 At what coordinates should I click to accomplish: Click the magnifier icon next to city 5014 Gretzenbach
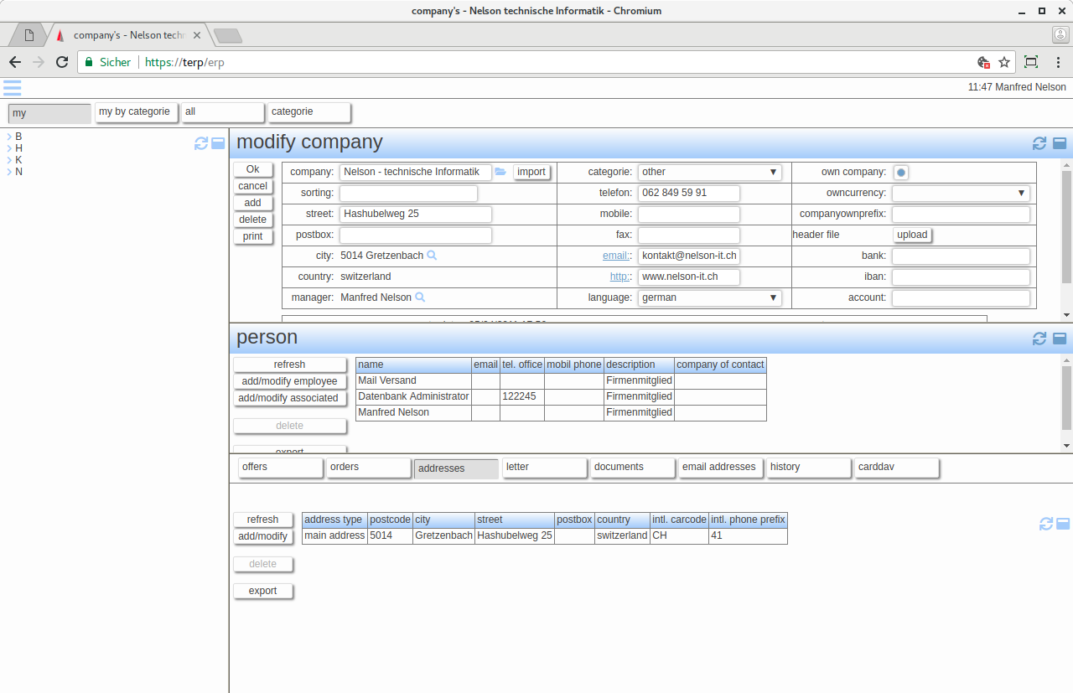(432, 255)
